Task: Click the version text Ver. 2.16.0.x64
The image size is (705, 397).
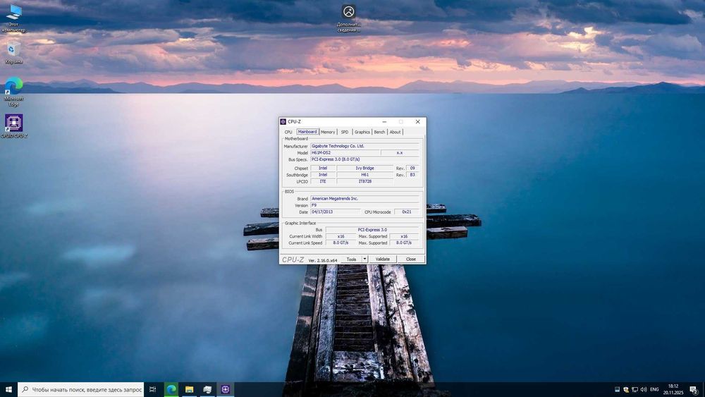Action: [322, 260]
